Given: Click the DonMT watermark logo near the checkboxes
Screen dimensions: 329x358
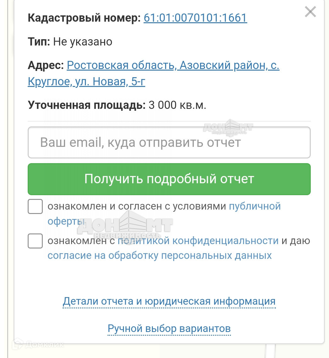Looking at the screenshot, I should 125,225.
